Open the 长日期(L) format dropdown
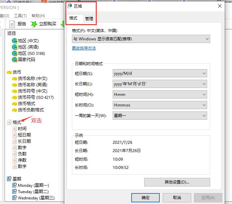Image resolution: width=232 pixels, height=204 pixels. pyautogui.click(x=160, y=84)
